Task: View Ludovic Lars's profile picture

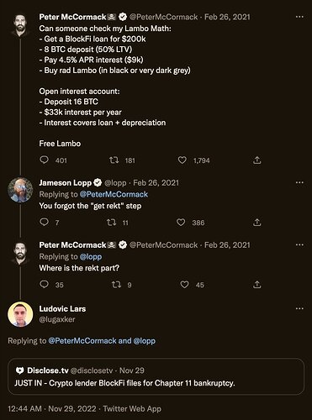Action: [20, 314]
